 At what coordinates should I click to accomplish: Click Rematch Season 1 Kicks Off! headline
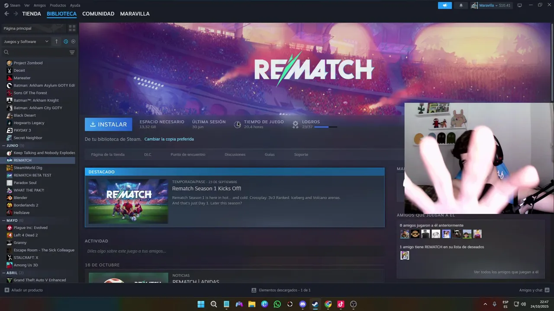[x=206, y=189]
